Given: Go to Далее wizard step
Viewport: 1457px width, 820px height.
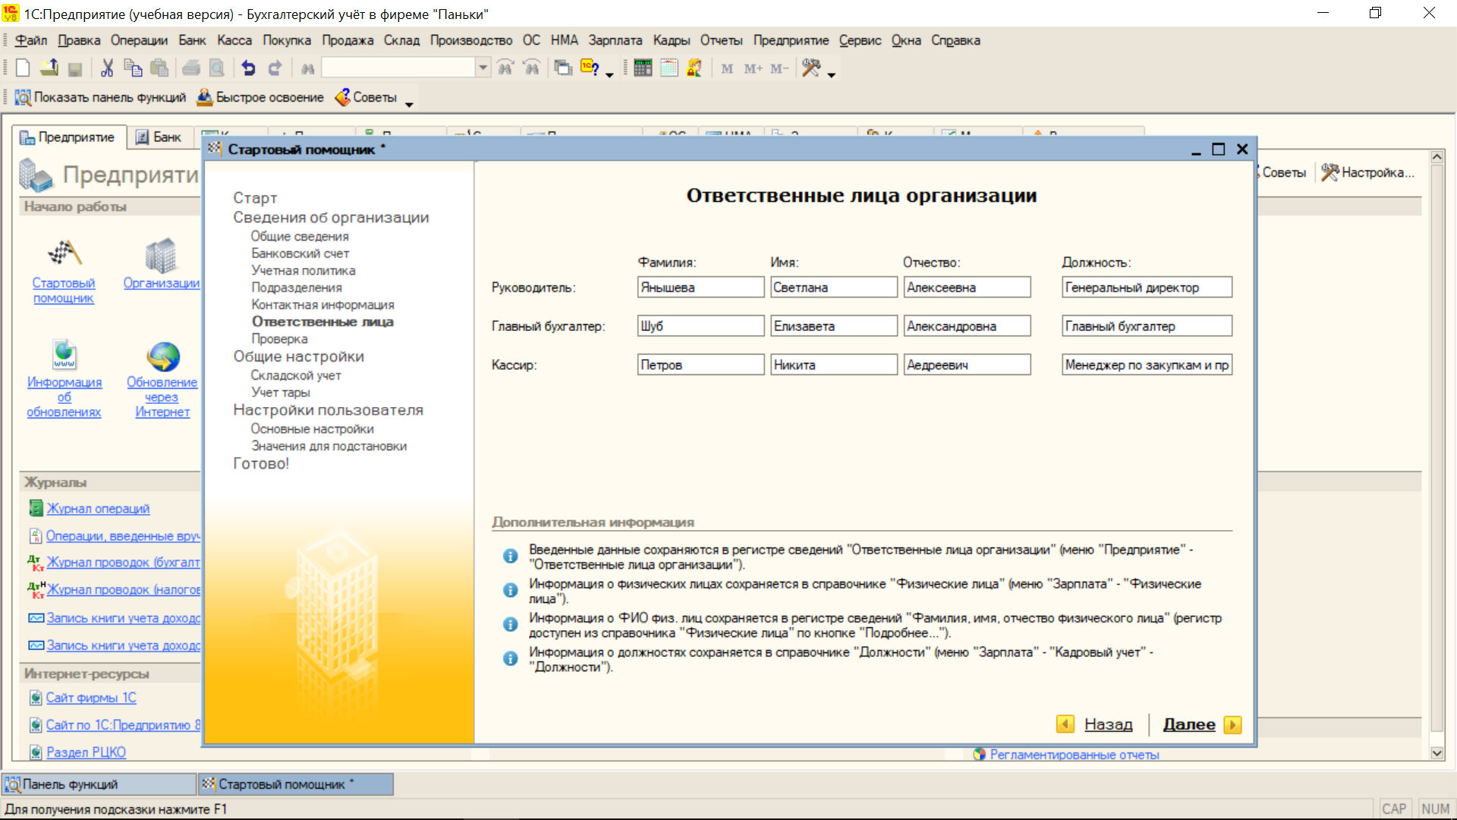Looking at the screenshot, I should pos(1189,724).
